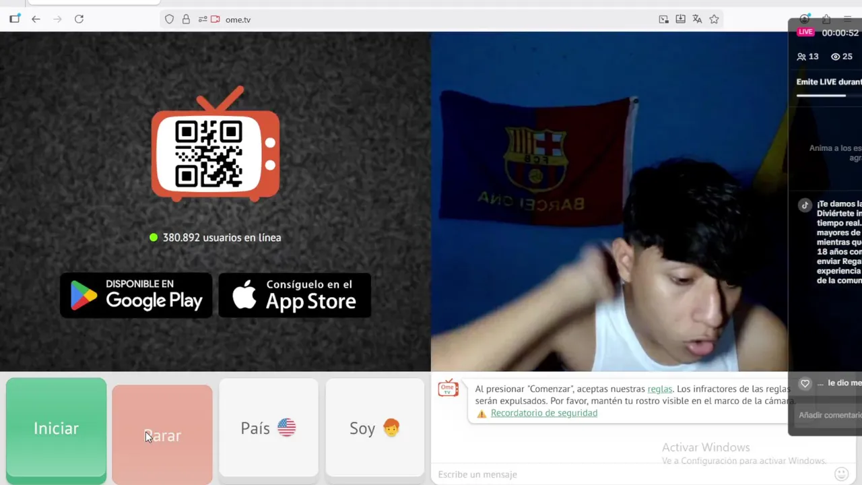Open the Soy gender selector
Screen dimensions: 862x485
click(375, 428)
